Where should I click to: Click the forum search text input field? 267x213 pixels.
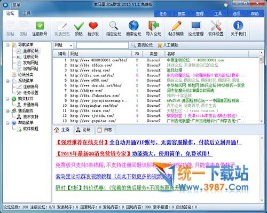pyautogui.click(x=103, y=45)
